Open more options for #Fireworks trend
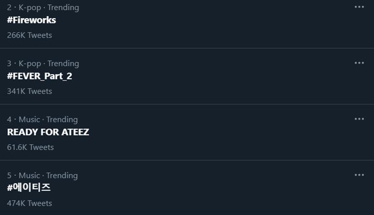374x215 pixels. point(359,7)
